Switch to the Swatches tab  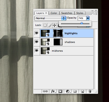[x=67, y=13]
